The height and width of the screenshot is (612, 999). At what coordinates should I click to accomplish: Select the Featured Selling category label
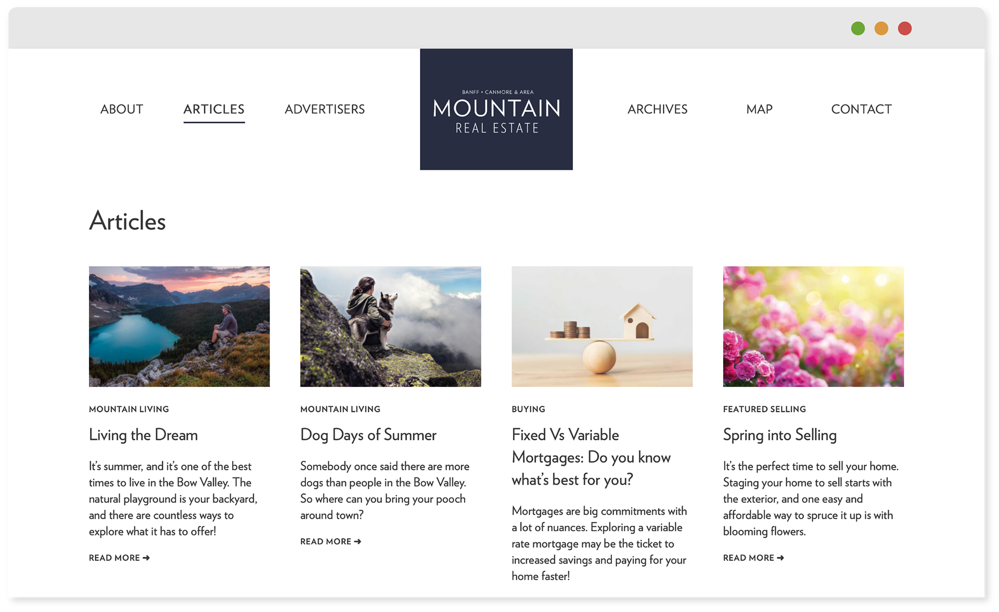[x=764, y=409]
